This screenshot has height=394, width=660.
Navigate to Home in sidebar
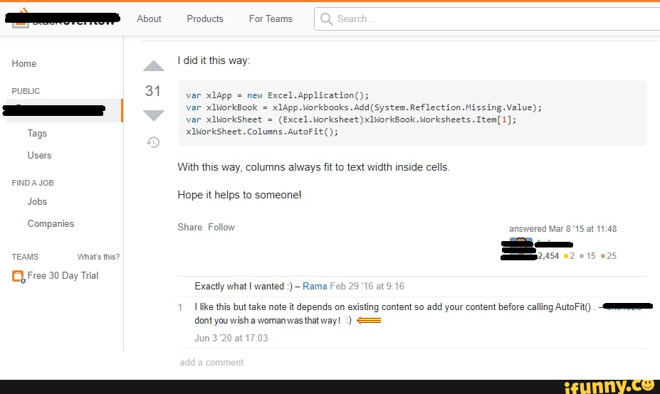click(x=24, y=64)
